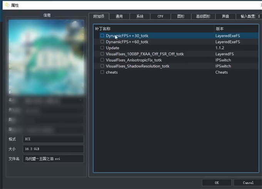Enable the DynamicFPS++30_totk patch checkbox
The image size is (262, 189).
click(x=102, y=35)
